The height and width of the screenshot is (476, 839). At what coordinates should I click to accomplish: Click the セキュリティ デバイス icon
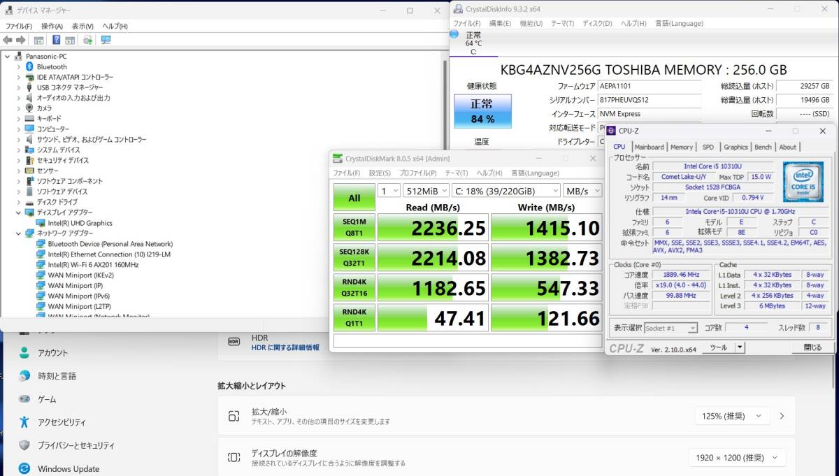[29, 160]
